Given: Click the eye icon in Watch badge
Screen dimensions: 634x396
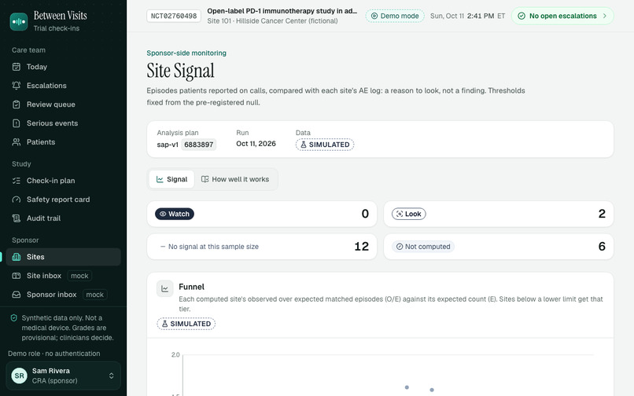Looking at the screenshot, I should pyautogui.click(x=163, y=214).
